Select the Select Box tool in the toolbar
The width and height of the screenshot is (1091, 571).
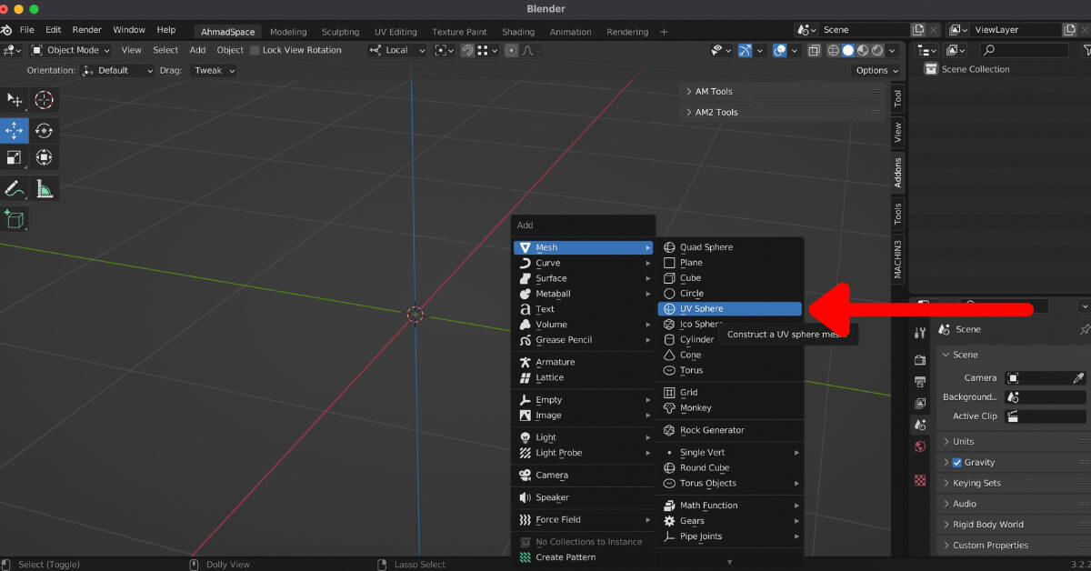click(15, 100)
